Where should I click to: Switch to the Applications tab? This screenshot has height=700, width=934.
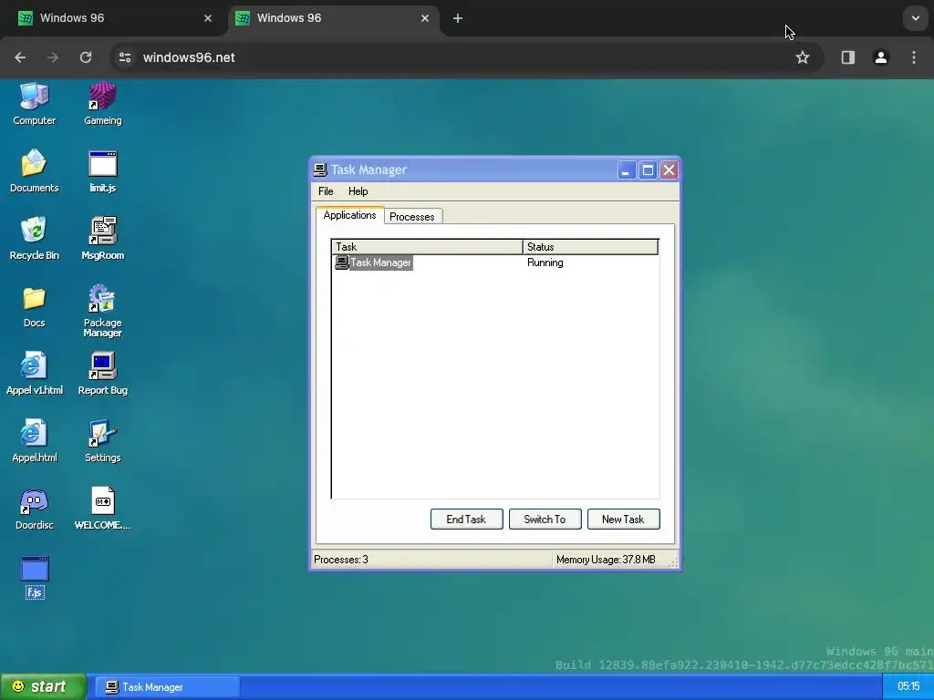point(349,215)
